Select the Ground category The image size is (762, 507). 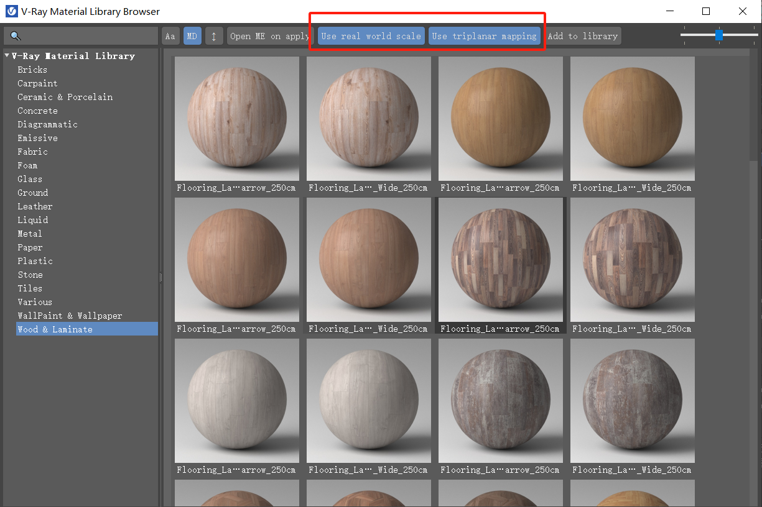coord(32,193)
